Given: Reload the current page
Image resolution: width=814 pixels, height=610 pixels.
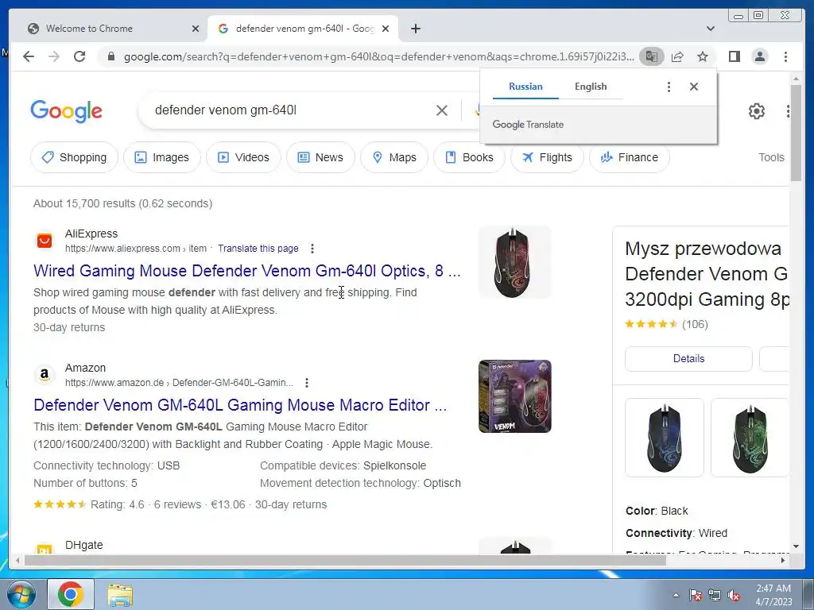Looking at the screenshot, I should pos(79,56).
